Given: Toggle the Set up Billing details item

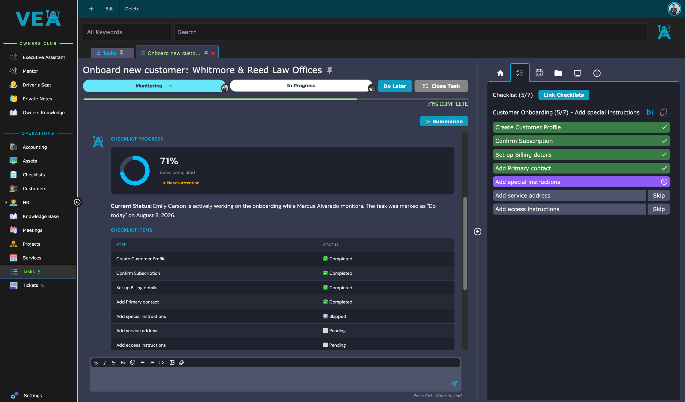Looking at the screenshot, I should pos(581,155).
